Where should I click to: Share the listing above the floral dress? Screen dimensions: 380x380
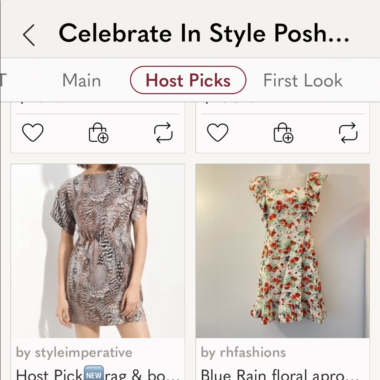348,133
